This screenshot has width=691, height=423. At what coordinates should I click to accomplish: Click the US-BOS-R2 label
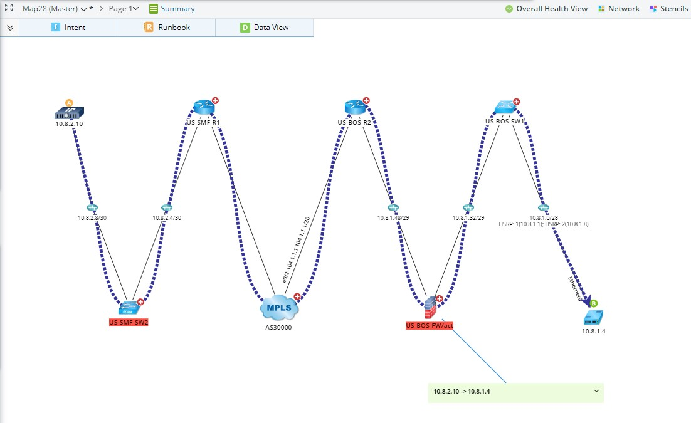354,122
